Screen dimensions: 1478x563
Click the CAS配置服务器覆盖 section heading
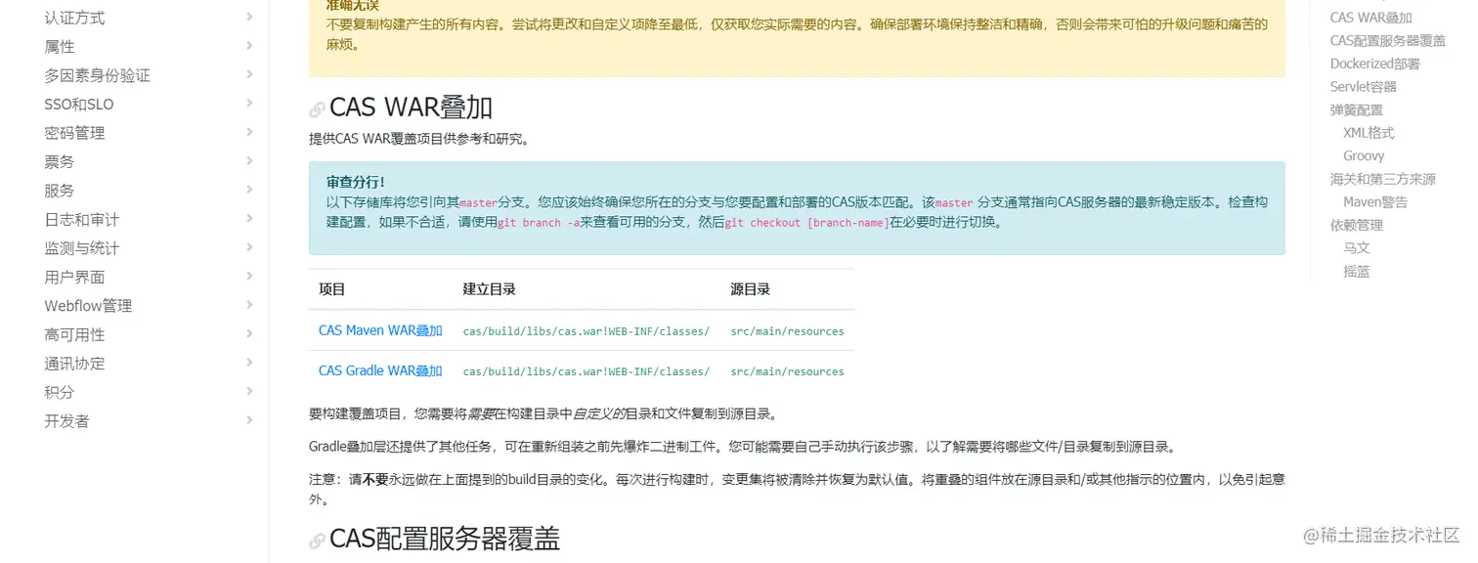tap(445, 539)
